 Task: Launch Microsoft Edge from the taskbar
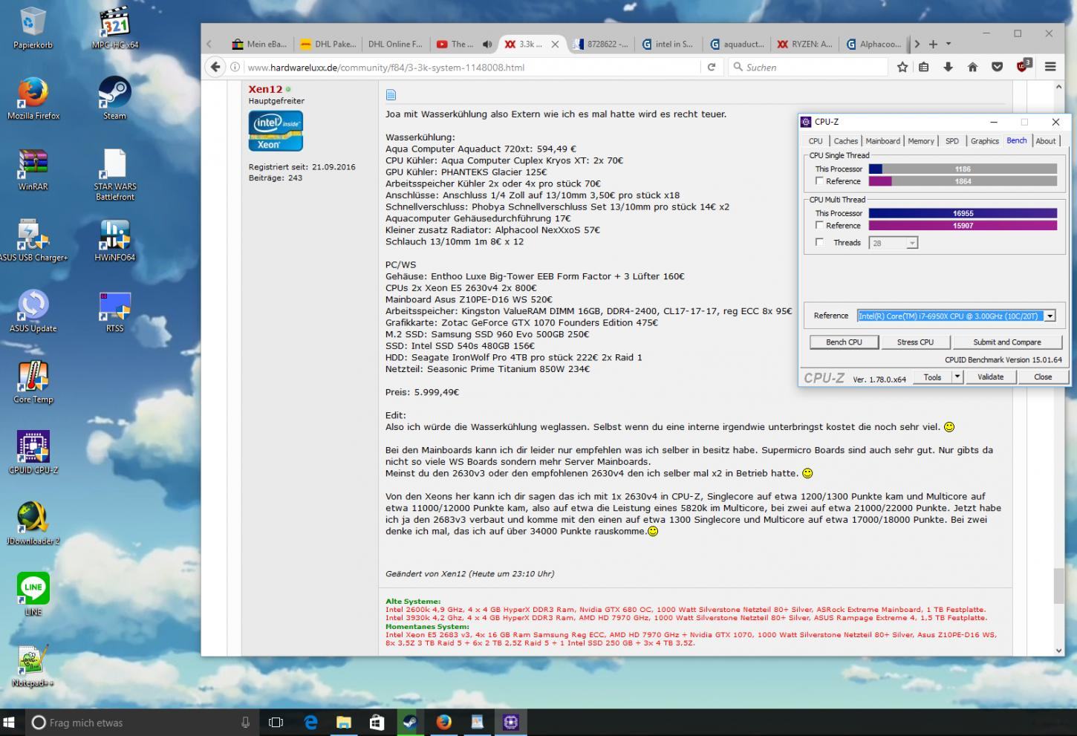coord(310,722)
